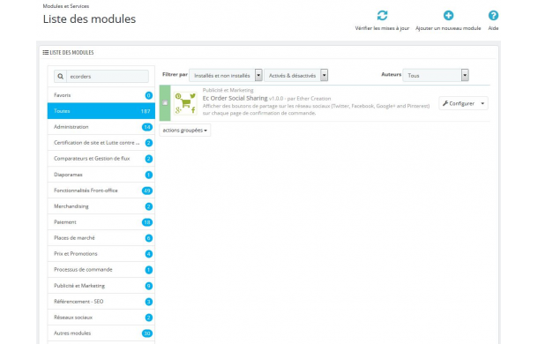
Task: Select Fonctionnalités Front-office category
Action: pos(101,191)
